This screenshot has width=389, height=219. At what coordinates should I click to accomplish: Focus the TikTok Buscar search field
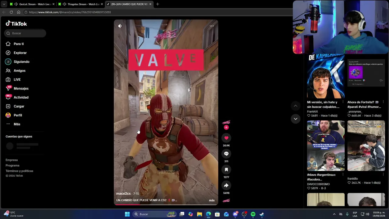tap(25, 33)
